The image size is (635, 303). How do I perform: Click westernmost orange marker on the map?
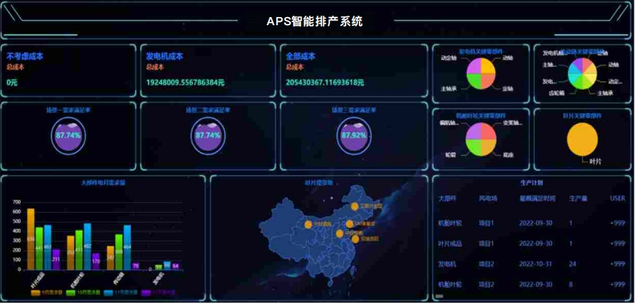click(308, 224)
